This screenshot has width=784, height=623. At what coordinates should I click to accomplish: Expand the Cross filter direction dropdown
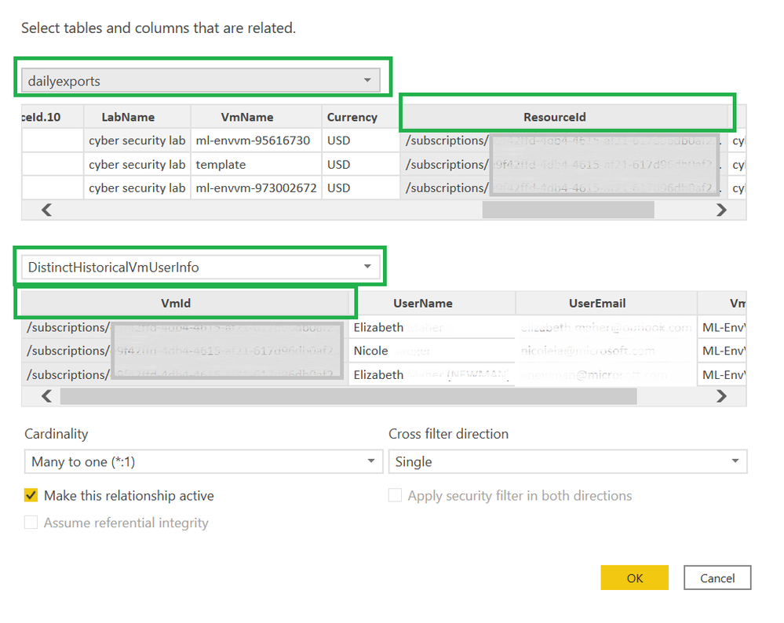click(x=567, y=461)
